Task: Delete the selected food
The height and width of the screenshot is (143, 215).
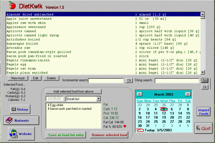Action: pos(51,78)
